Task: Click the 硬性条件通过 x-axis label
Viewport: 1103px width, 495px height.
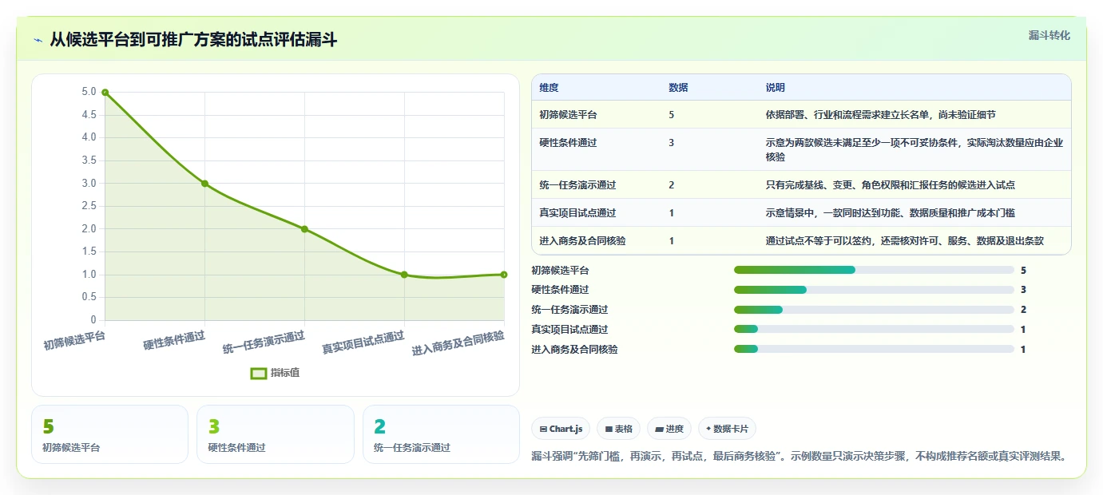Action: (x=174, y=340)
